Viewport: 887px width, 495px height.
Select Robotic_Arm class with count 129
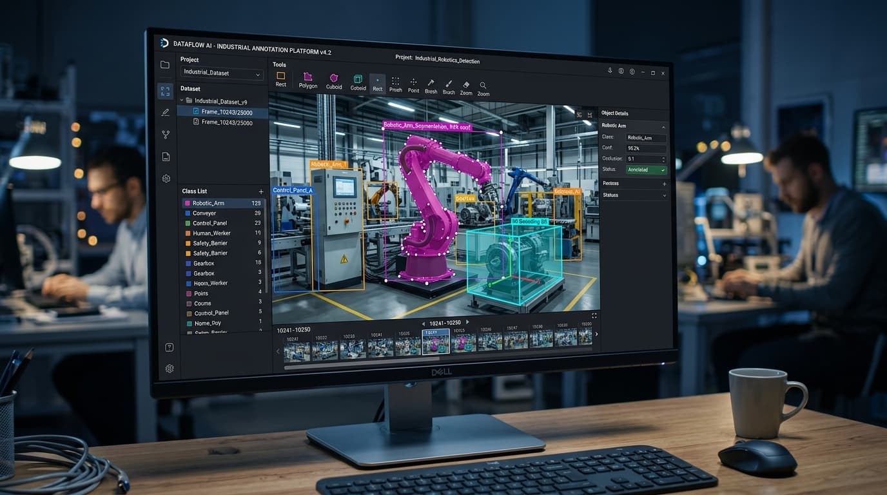click(x=222, y=203)
